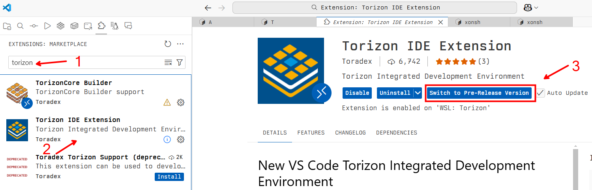This screenshot has height=190, width=592.
Task: Open the Run and Debug play icon
Action: [47, 26]
